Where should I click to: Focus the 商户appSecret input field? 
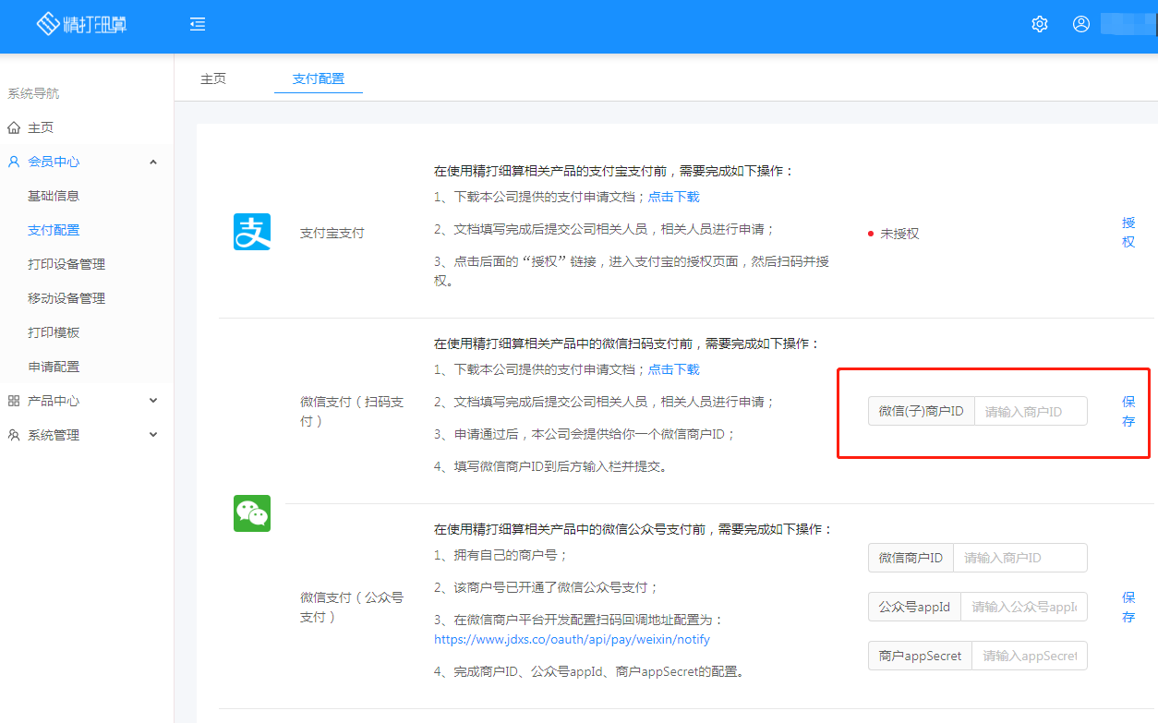(x=1030, y=656)
